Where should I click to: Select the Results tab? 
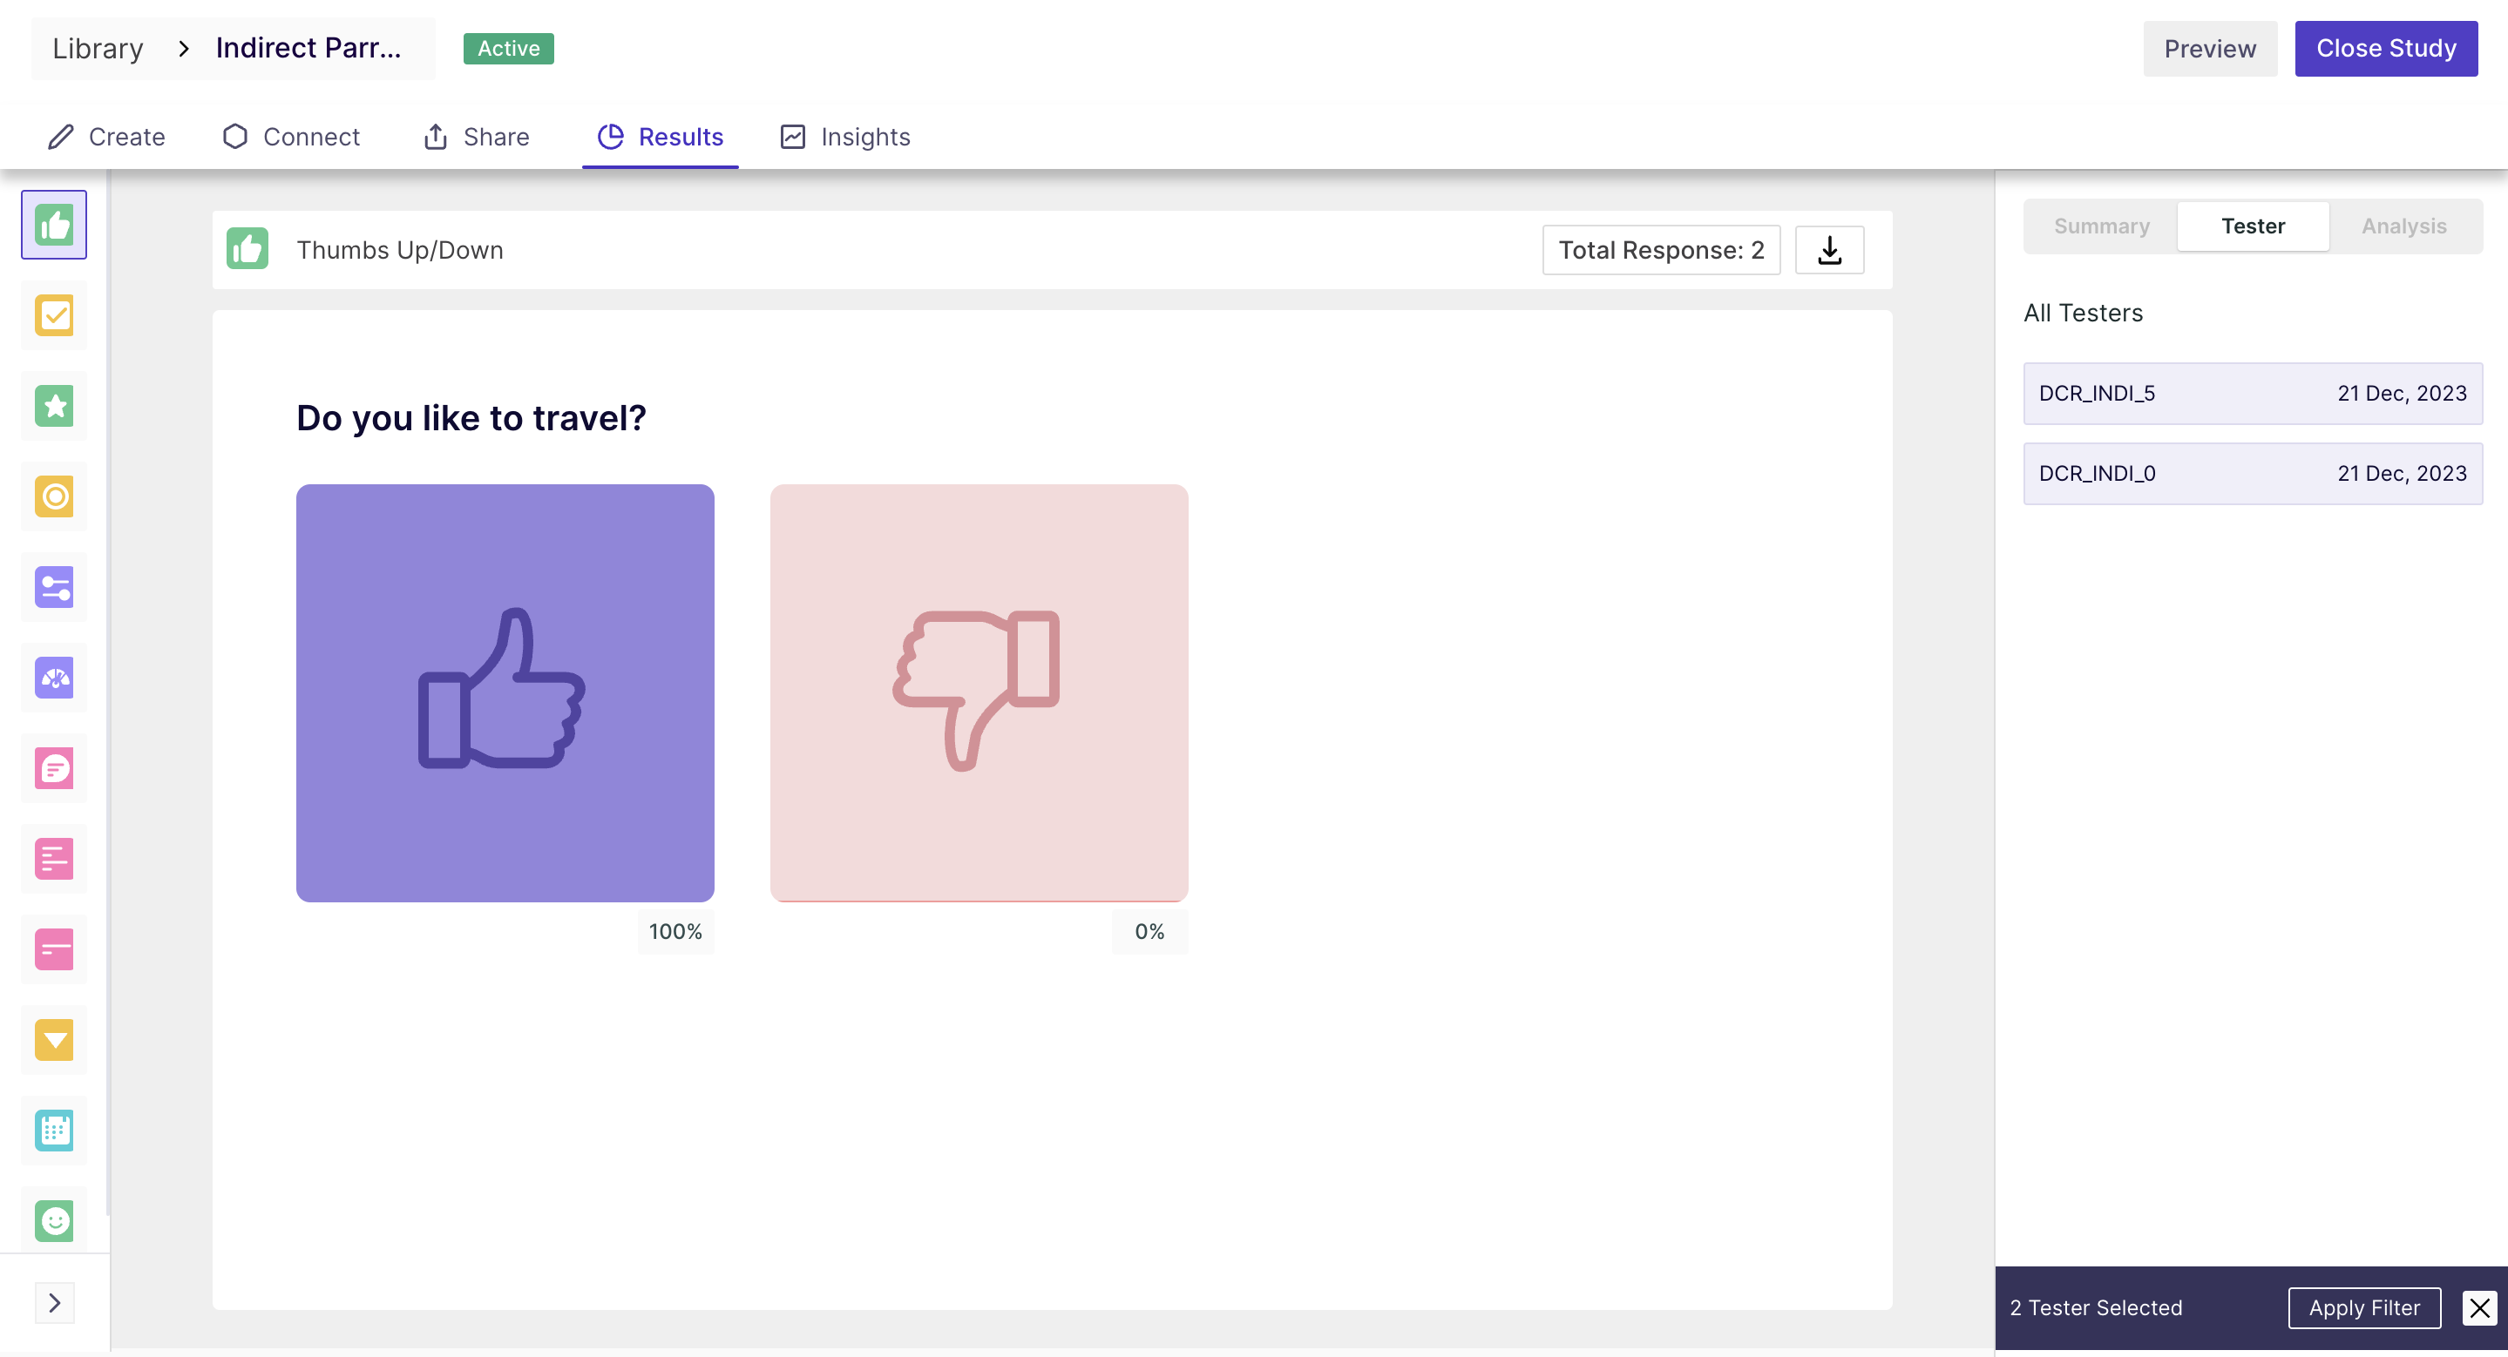[x=660, y=137]
